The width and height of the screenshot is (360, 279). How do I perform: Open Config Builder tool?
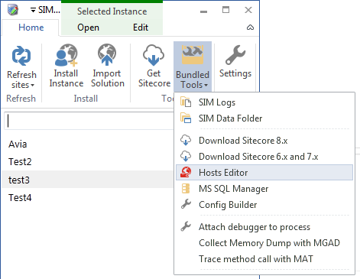pyautogui.click(x=264, y=205)
